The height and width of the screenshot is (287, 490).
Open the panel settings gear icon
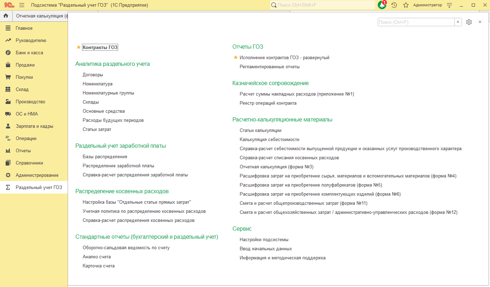tap(469, 22)
